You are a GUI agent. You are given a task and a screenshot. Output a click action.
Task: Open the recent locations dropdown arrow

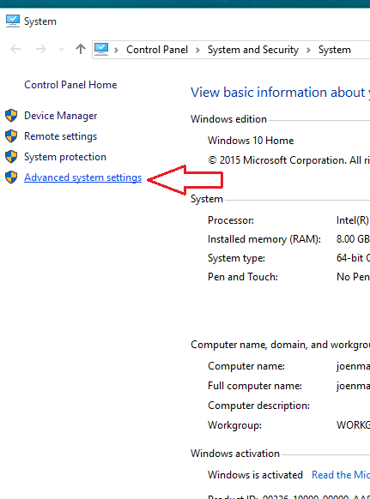point(61,50)
